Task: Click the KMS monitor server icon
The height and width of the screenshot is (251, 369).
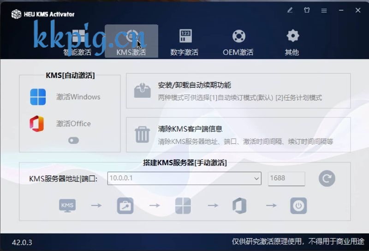Action: [67, 206]
